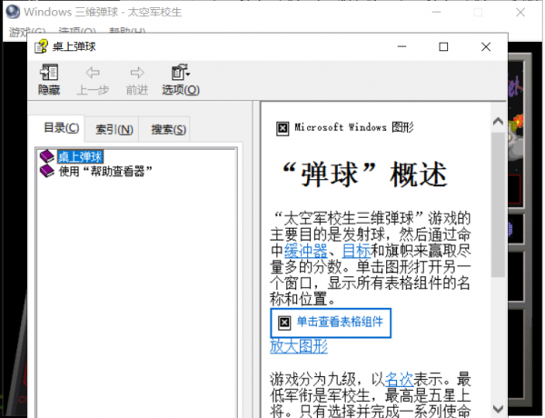The width and height of the screenshot is (545, 418).
Task: Open the 游戏(G) menu in Pinball window
Action: 27,32
